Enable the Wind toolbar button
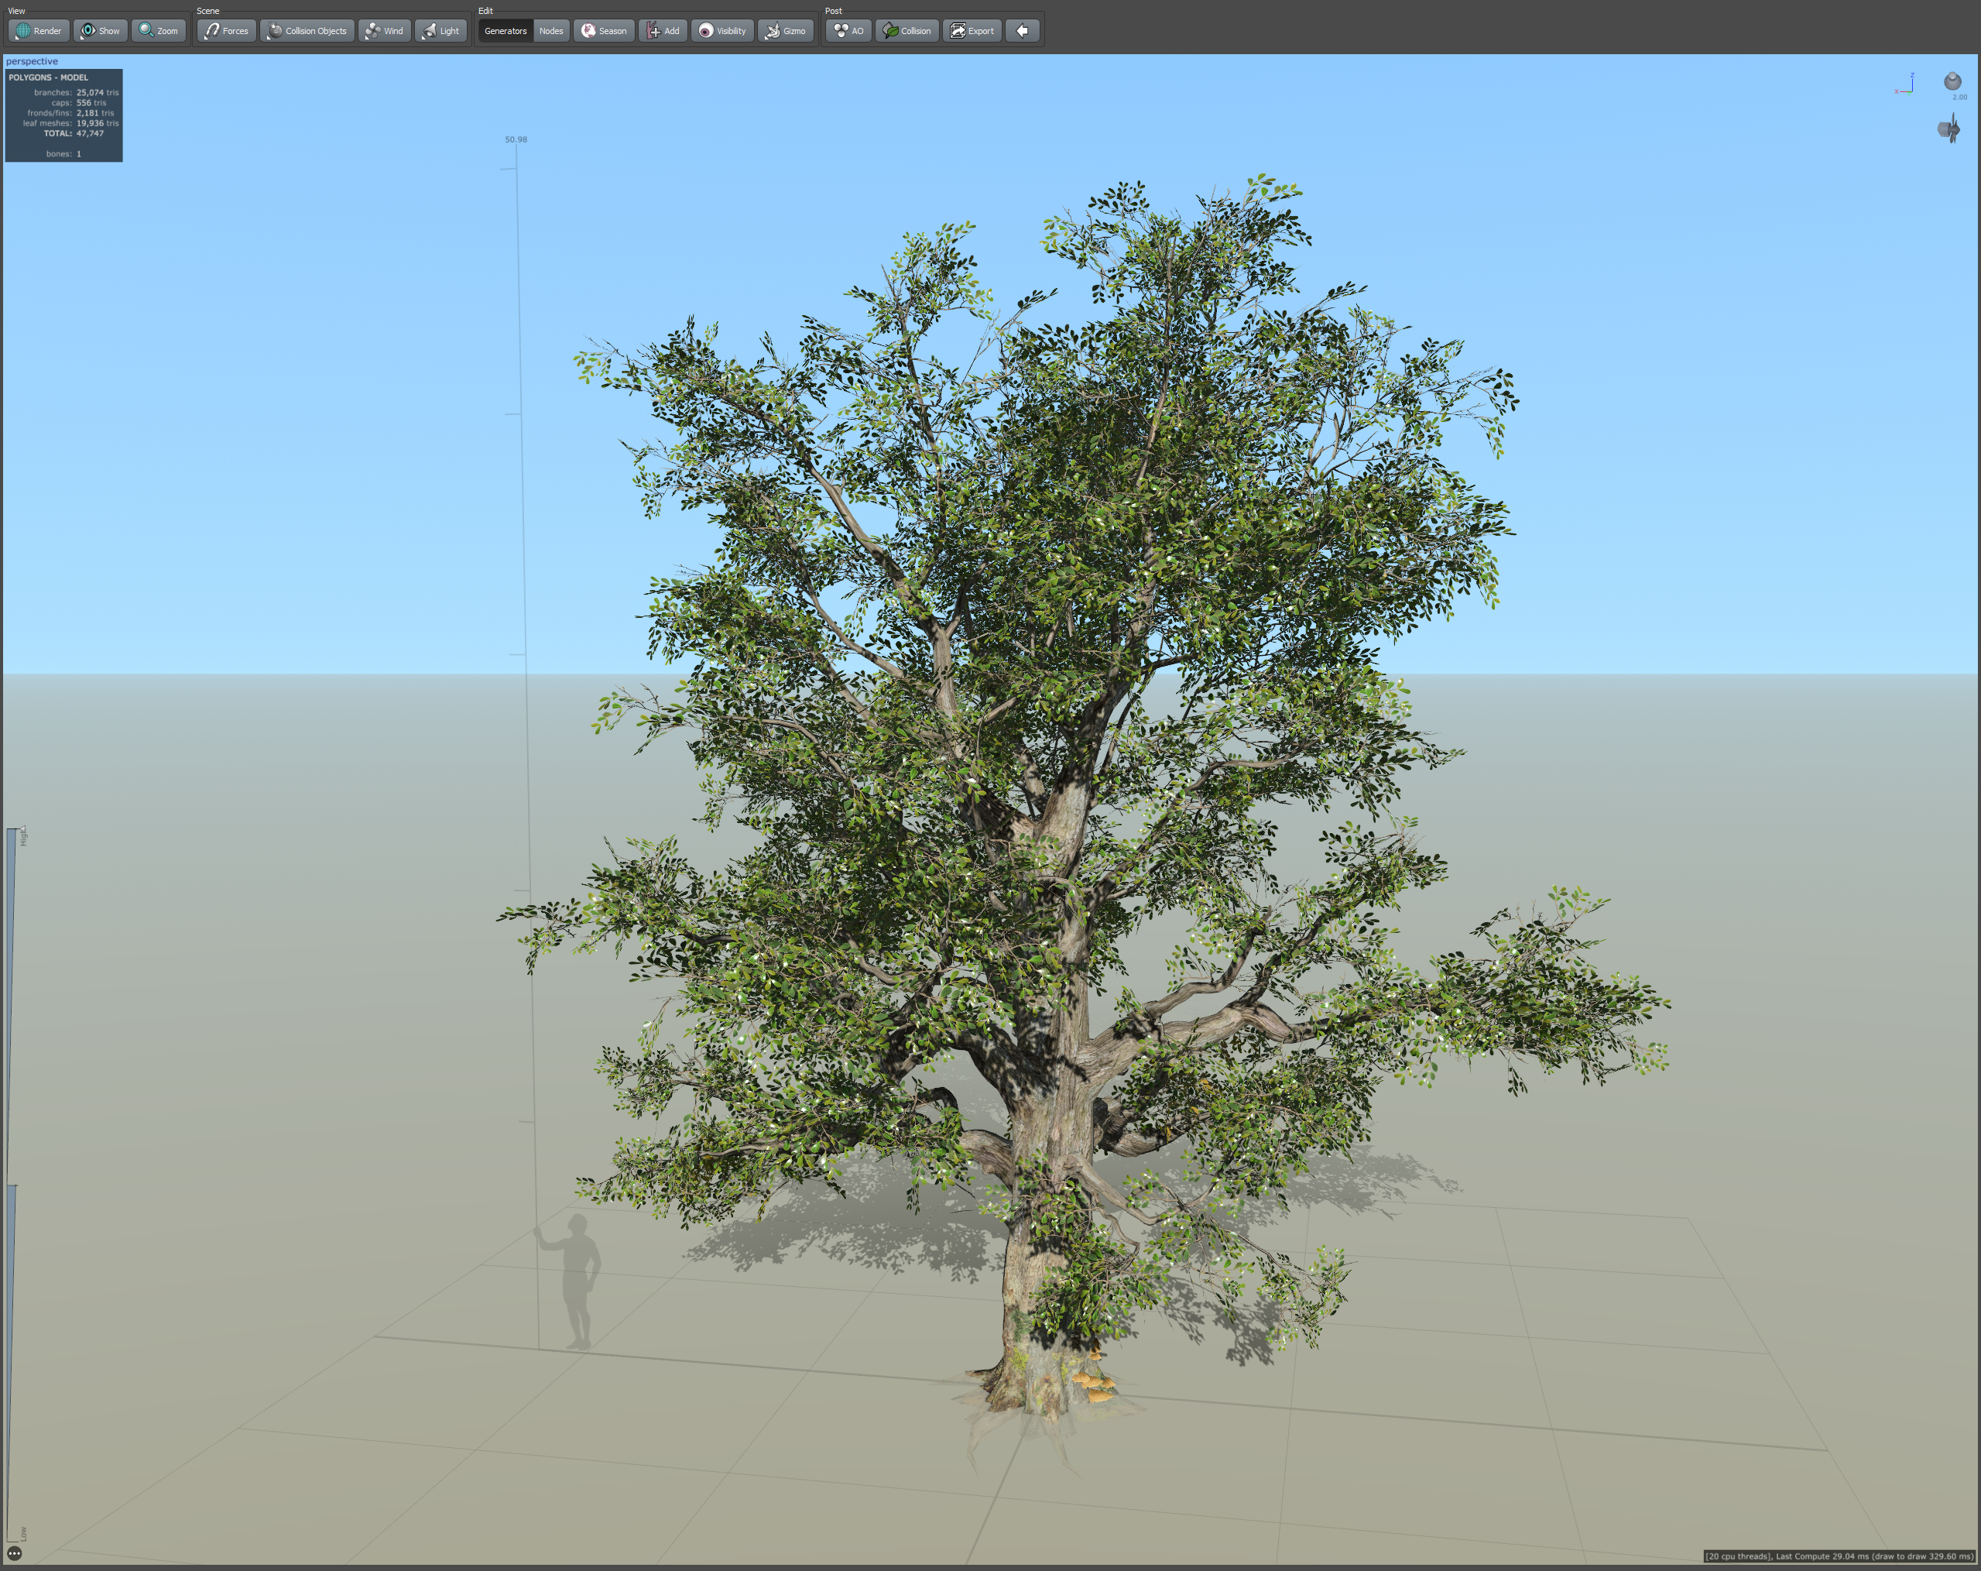Screen dimensions: 1981x1571 click(x=384, y=30)
